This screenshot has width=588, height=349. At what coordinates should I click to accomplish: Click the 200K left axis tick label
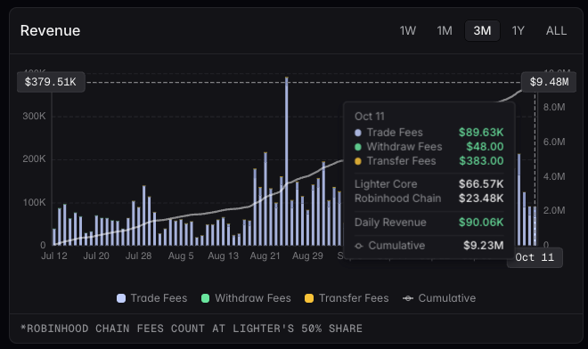point(34,159)
